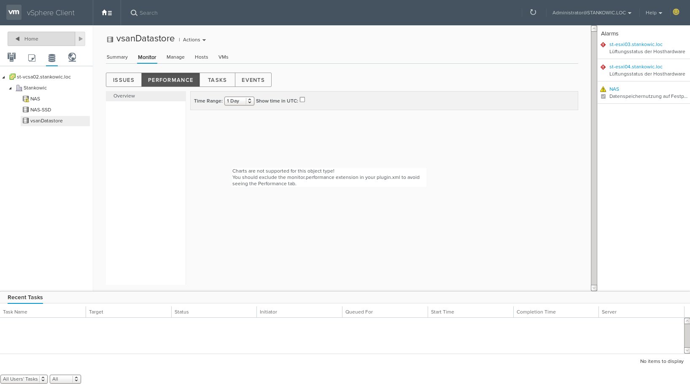Open the NAS alarm link
Viewport: 690px width, 384px height.
pyautogui.click(x=614, y=89)
